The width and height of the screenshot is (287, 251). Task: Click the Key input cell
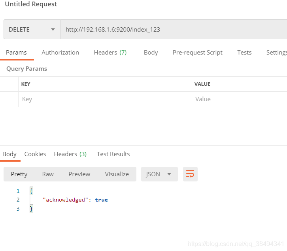105,99
